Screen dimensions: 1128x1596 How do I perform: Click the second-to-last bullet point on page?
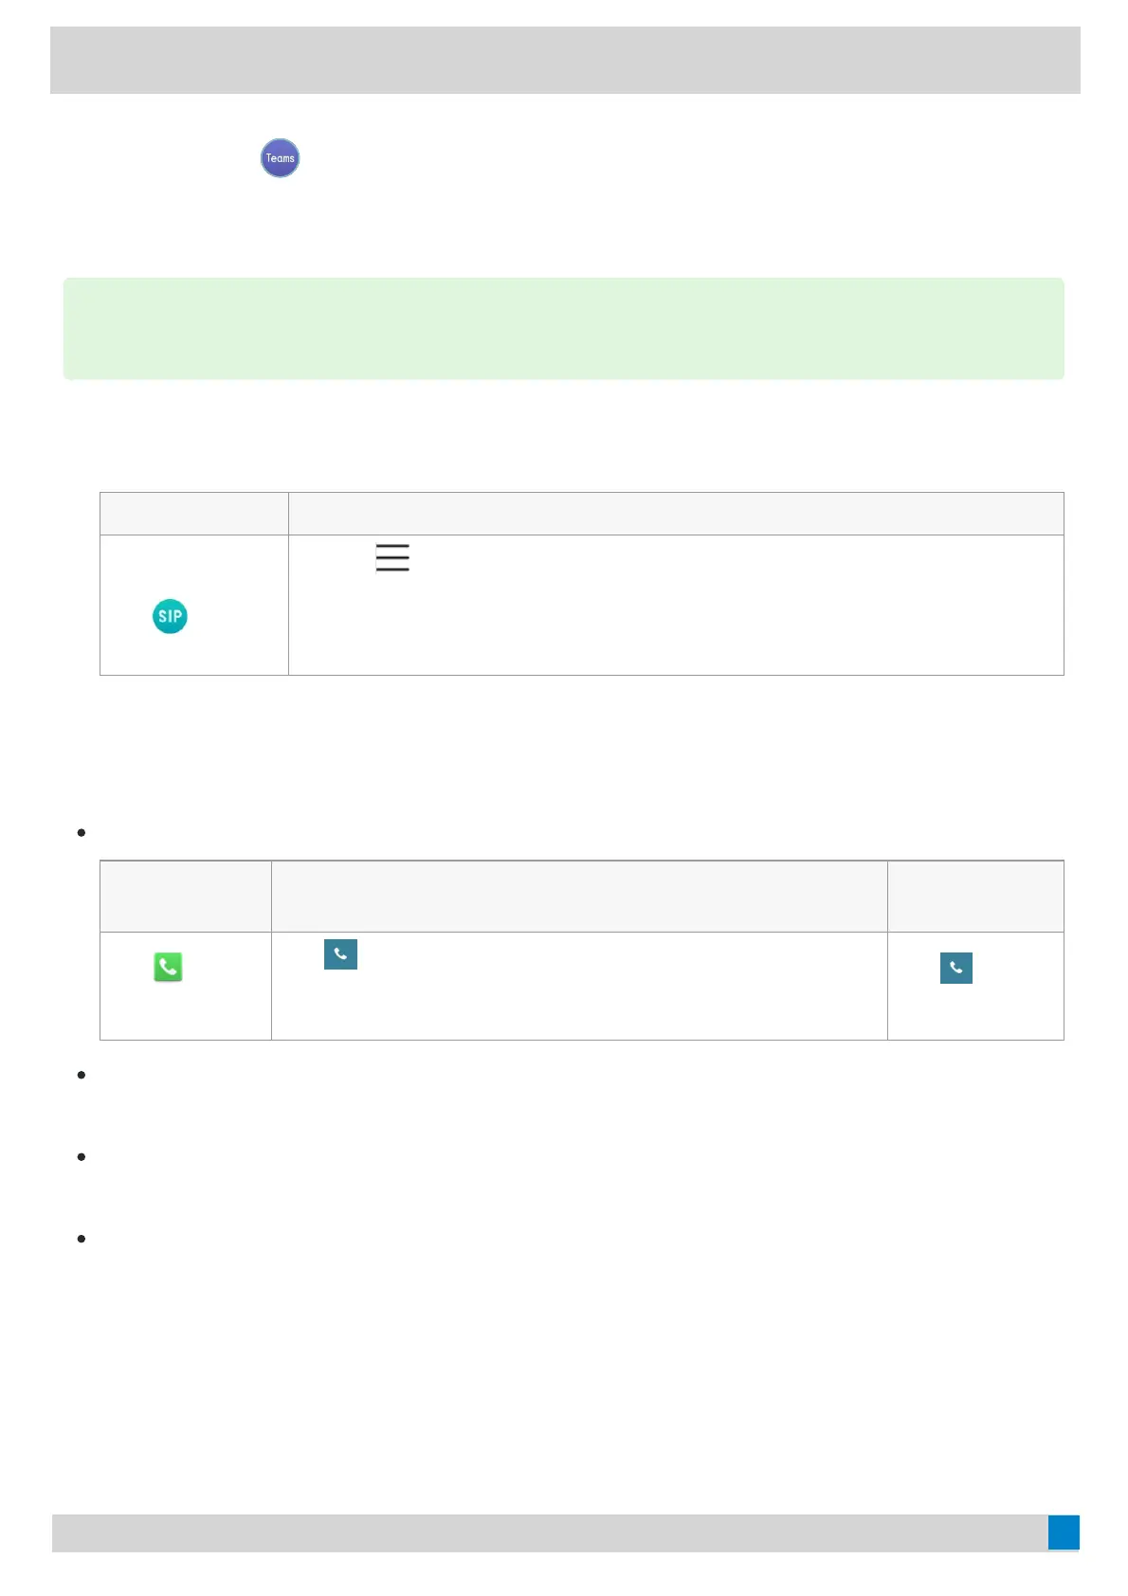(x=82, y=1157)
